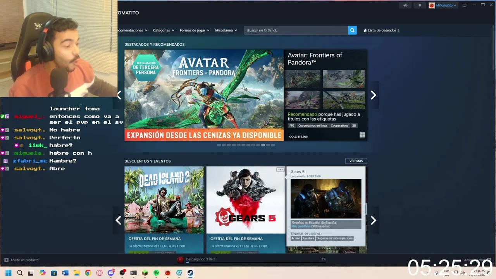Click the download progress bar

[256, 262]
